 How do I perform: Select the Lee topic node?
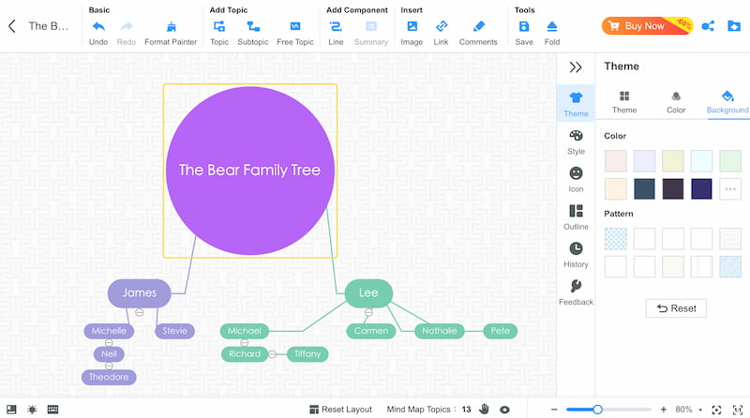(368, 293)
